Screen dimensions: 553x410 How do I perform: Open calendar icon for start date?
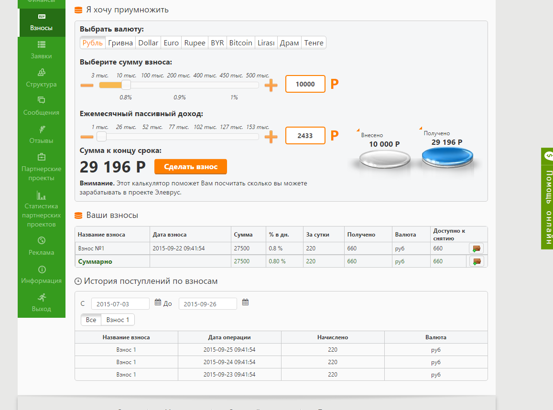click(x=158, y=302)
